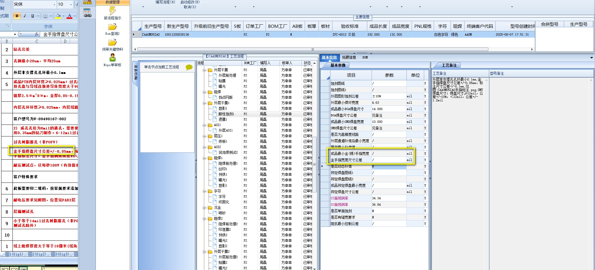Click the 参数 column header
Screen dimensions: 595x270
click(x=389, y=75)
